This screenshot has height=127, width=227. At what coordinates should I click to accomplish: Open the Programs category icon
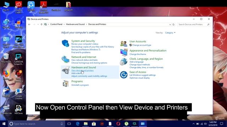(x=65, y=84)
